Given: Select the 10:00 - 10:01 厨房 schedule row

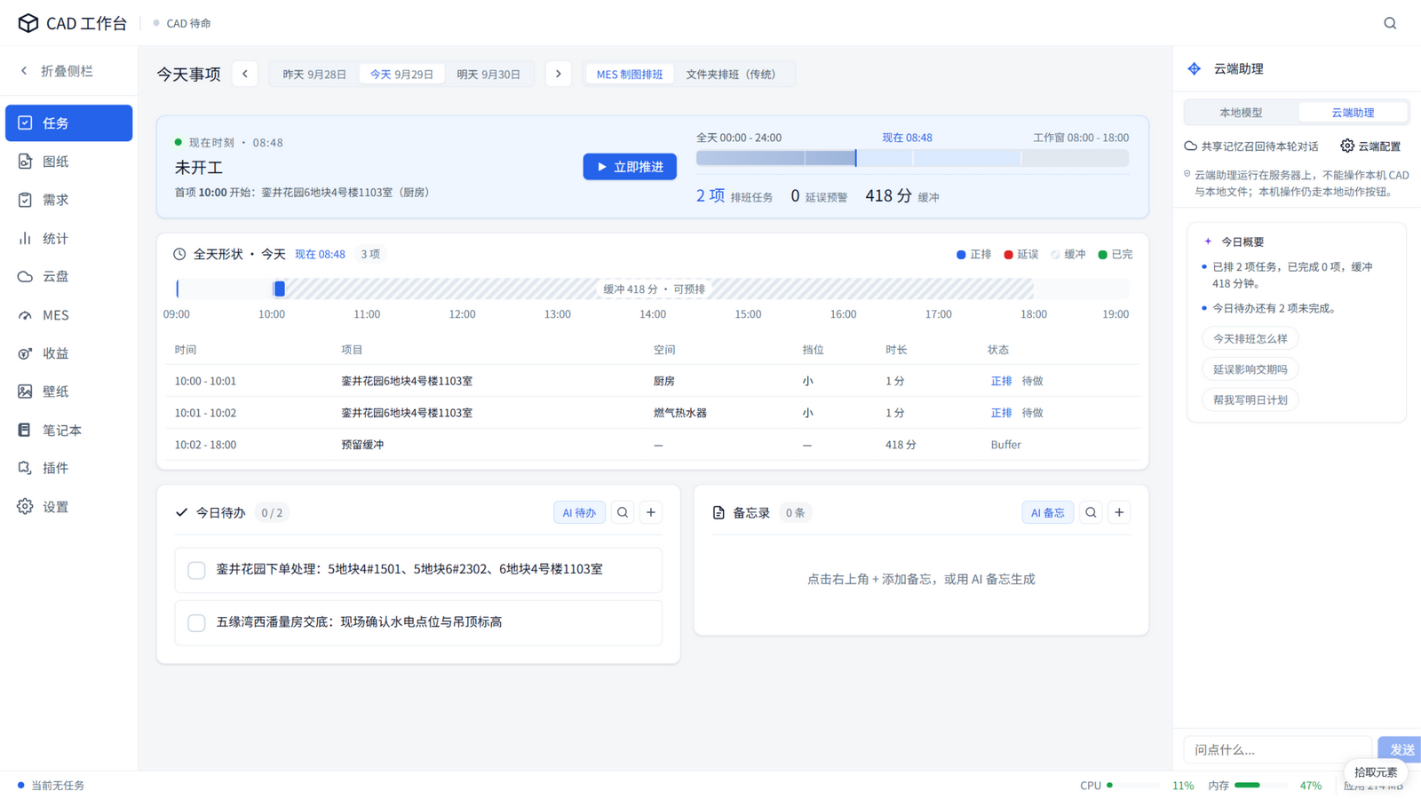Looking at the screenshot, I should click(653, 381).
